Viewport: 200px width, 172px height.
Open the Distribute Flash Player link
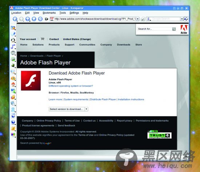pos(103,99)
